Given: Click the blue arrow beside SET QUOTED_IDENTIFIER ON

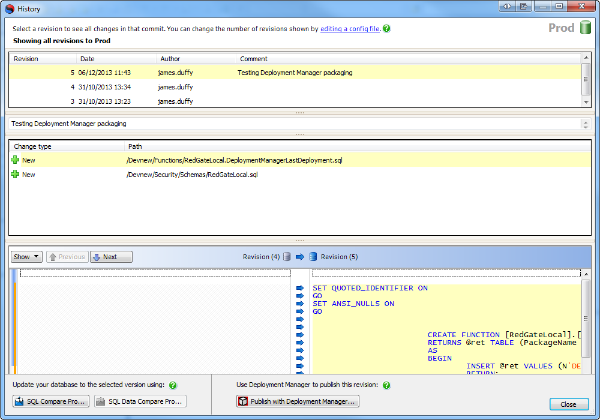Looking at the screenshot, I should 300,288.
